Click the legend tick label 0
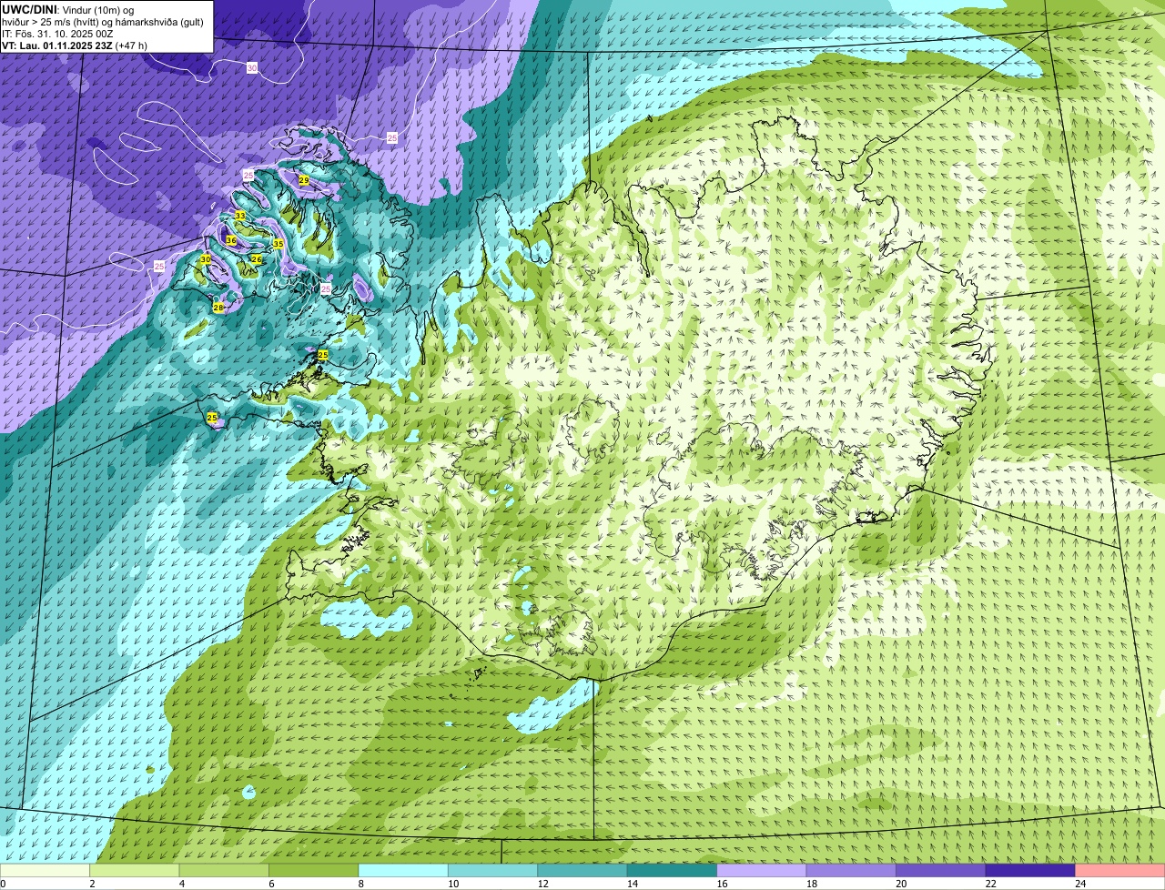This screenshot has width=1165, height=890. tap(3, 884)
